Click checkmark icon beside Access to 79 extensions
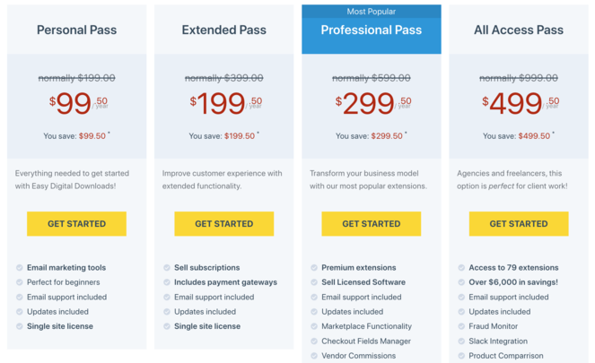595x363 pixels. 461,267
